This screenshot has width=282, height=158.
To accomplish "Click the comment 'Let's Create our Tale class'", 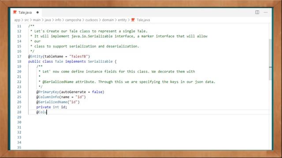I will click(89, 31).
